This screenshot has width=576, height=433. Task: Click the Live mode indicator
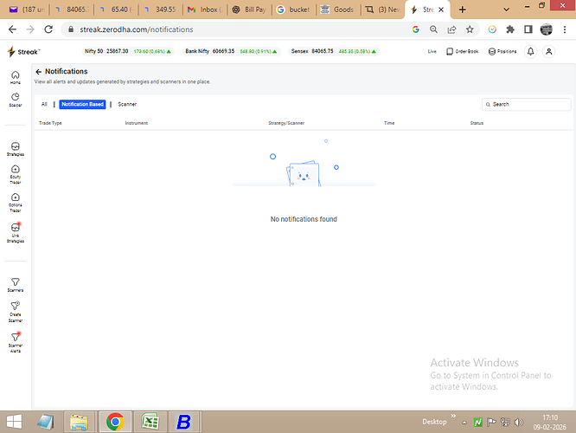[x=432, y=51]
